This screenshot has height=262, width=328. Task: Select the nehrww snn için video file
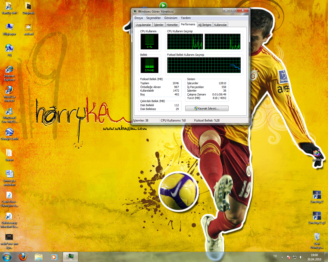pos(9,241)
